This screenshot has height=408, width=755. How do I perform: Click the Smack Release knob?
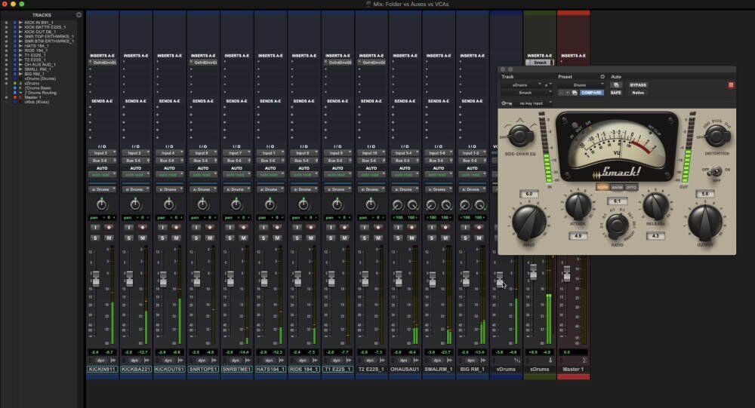[x=655, y=205]
